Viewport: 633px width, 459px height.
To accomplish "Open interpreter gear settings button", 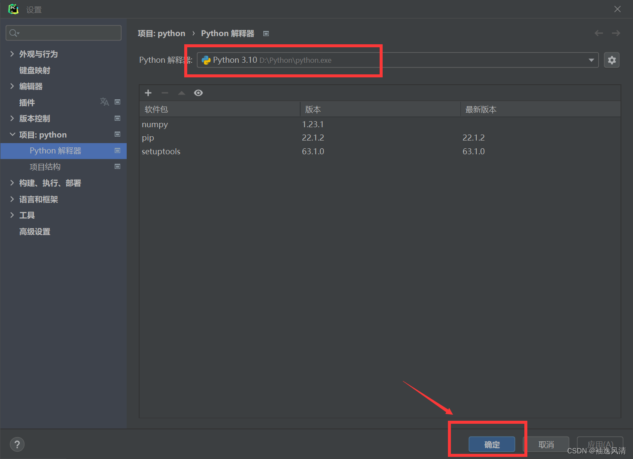I will click(x=612, y=60).
